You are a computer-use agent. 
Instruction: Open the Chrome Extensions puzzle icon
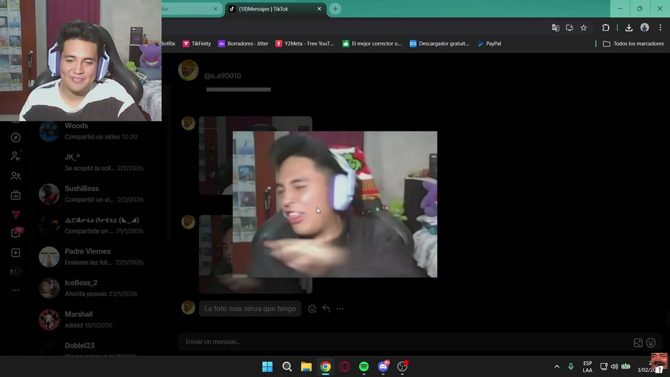(x=606, y=28)
